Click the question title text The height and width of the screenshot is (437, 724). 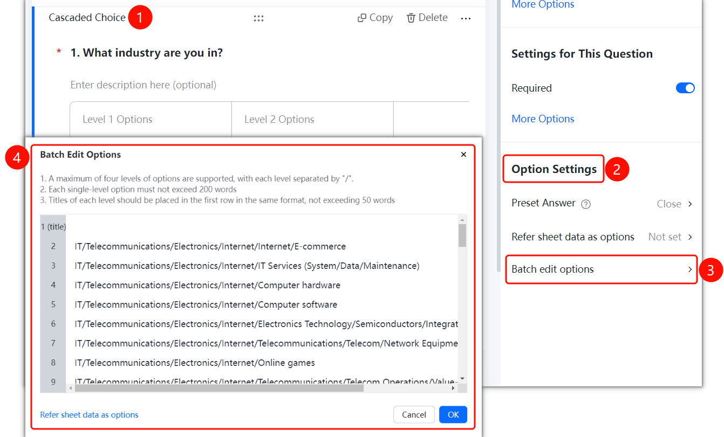[x=147, y=53]
